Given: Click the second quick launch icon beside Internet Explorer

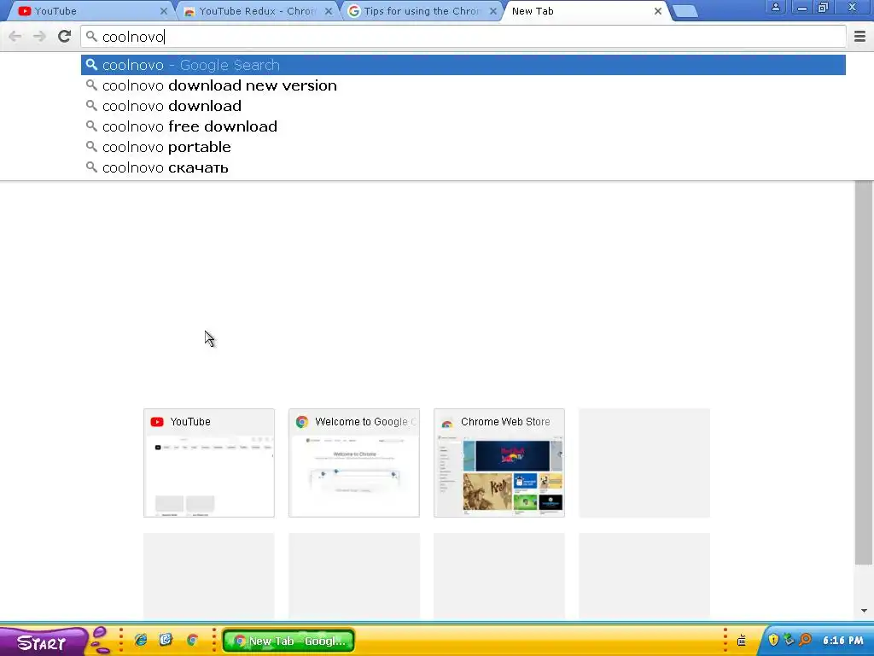Looking at the screenshot, I should tap(166, 641).
